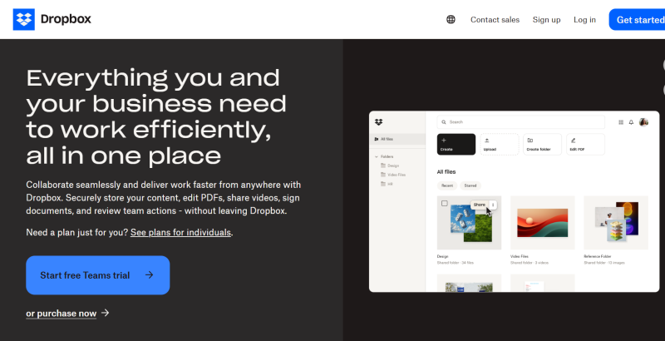The image size is (665, 341).
Task: Click the Video Files folder icon in sidebar
Action: (x=383, y=175)
